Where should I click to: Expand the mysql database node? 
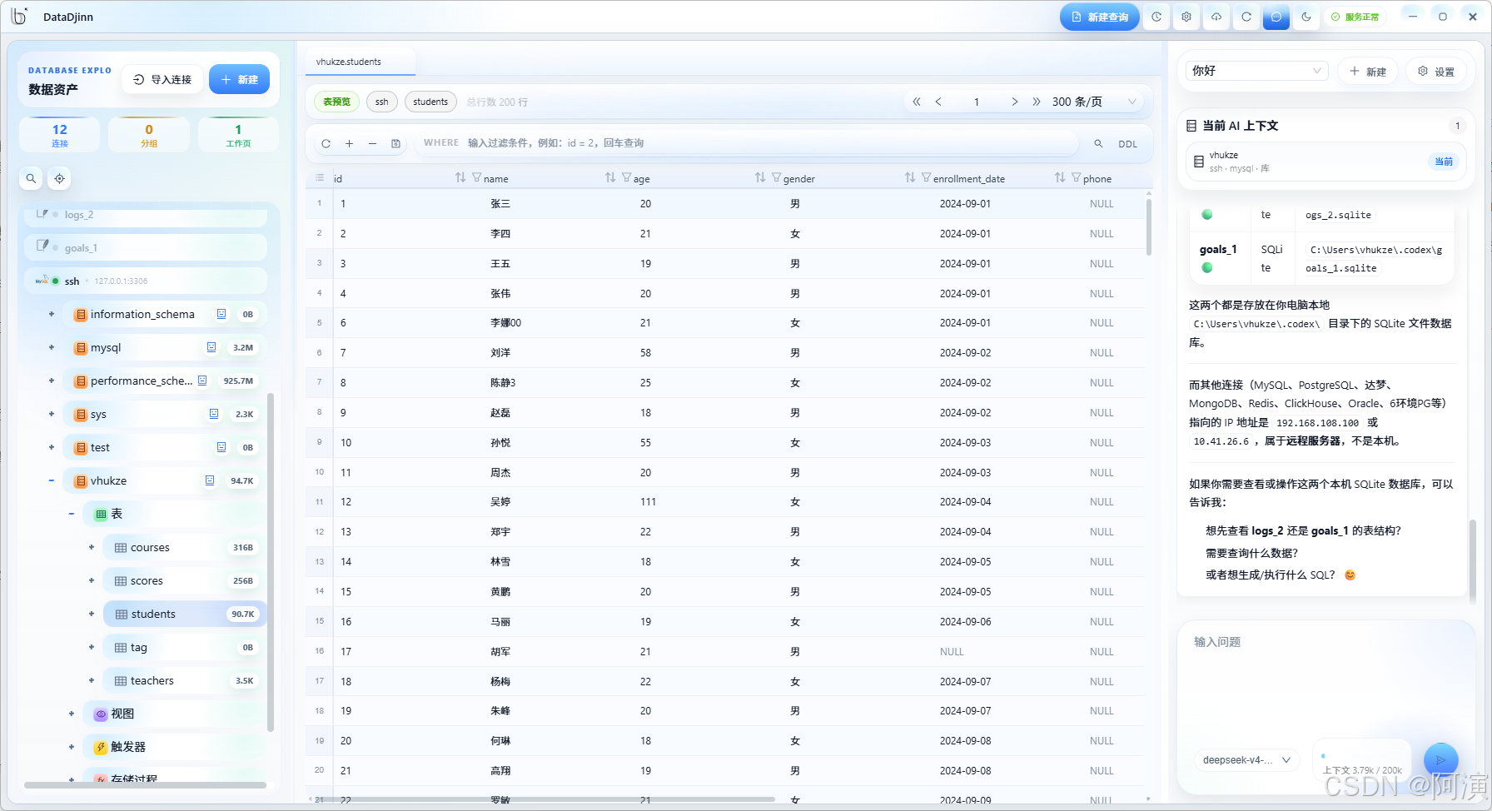coord(52,347)
